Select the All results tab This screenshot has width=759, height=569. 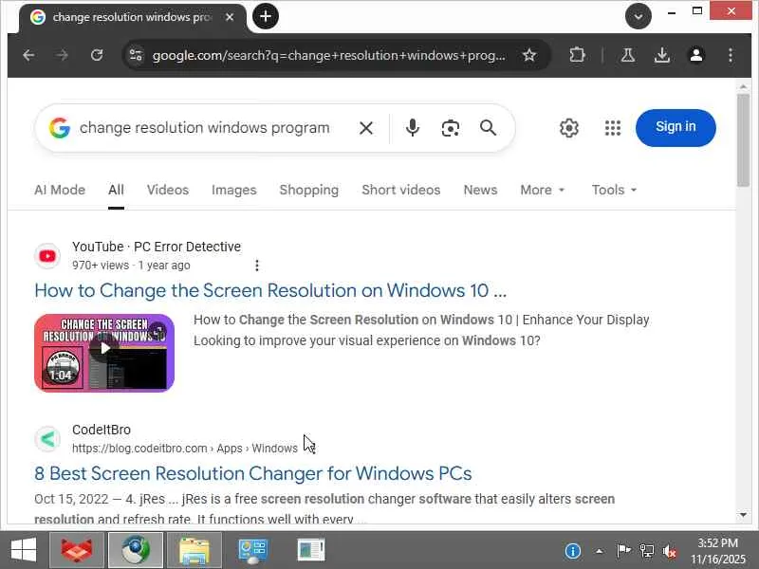(x=116, y=190)
